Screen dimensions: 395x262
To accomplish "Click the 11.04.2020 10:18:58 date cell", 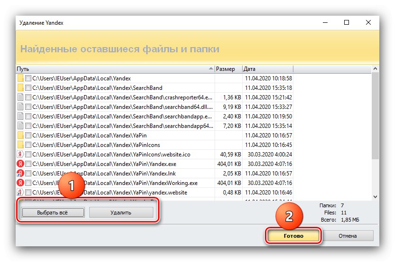I will click(268, 78).
